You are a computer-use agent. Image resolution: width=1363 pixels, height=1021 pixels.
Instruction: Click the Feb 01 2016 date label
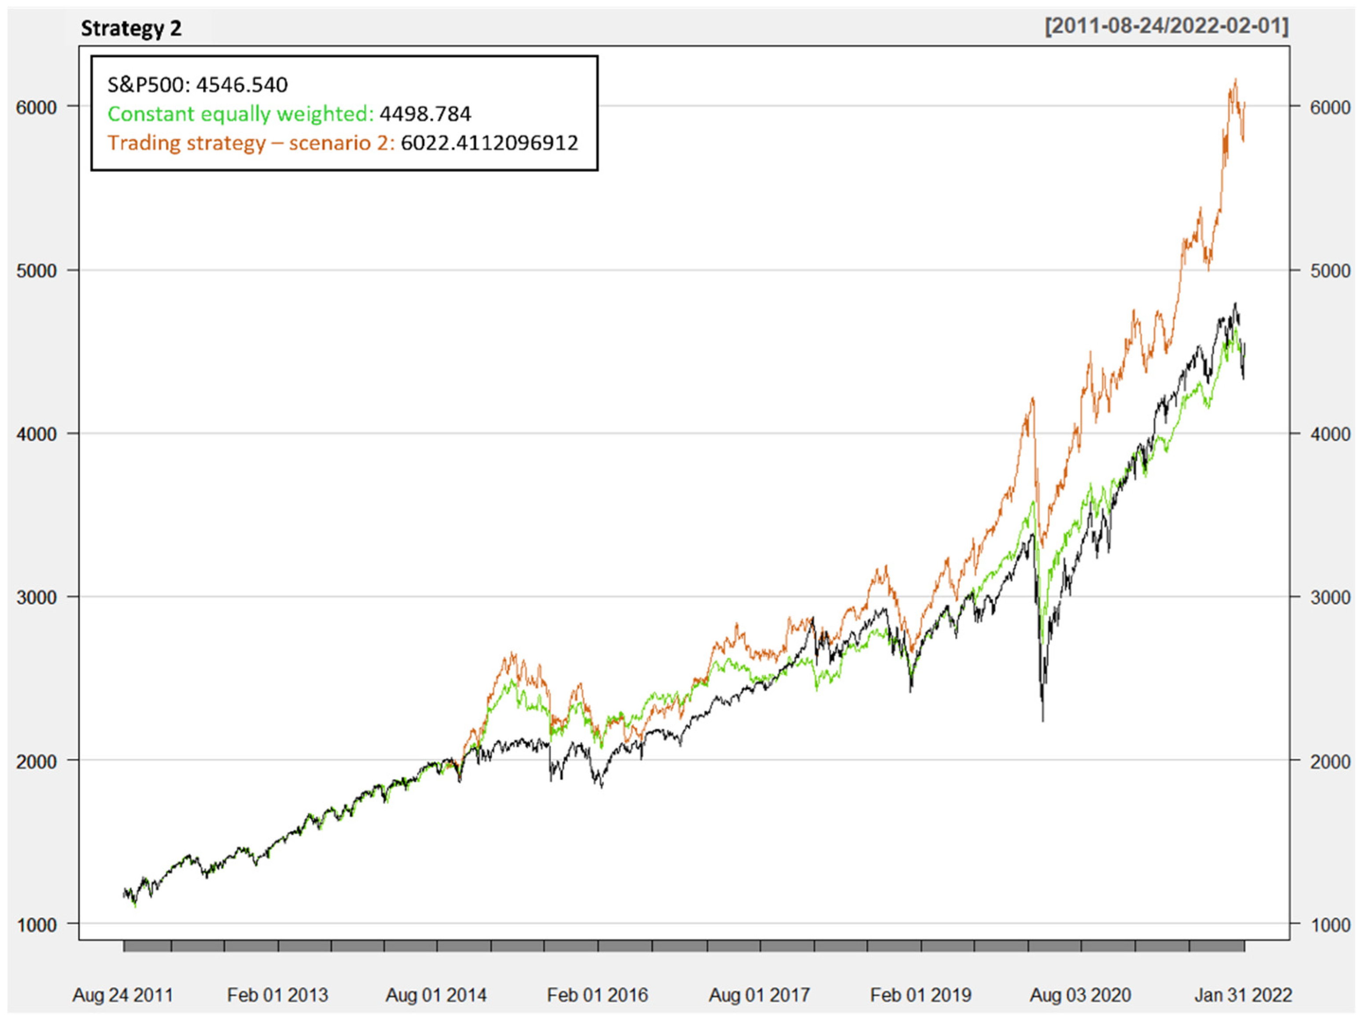(x=597, y=995)
